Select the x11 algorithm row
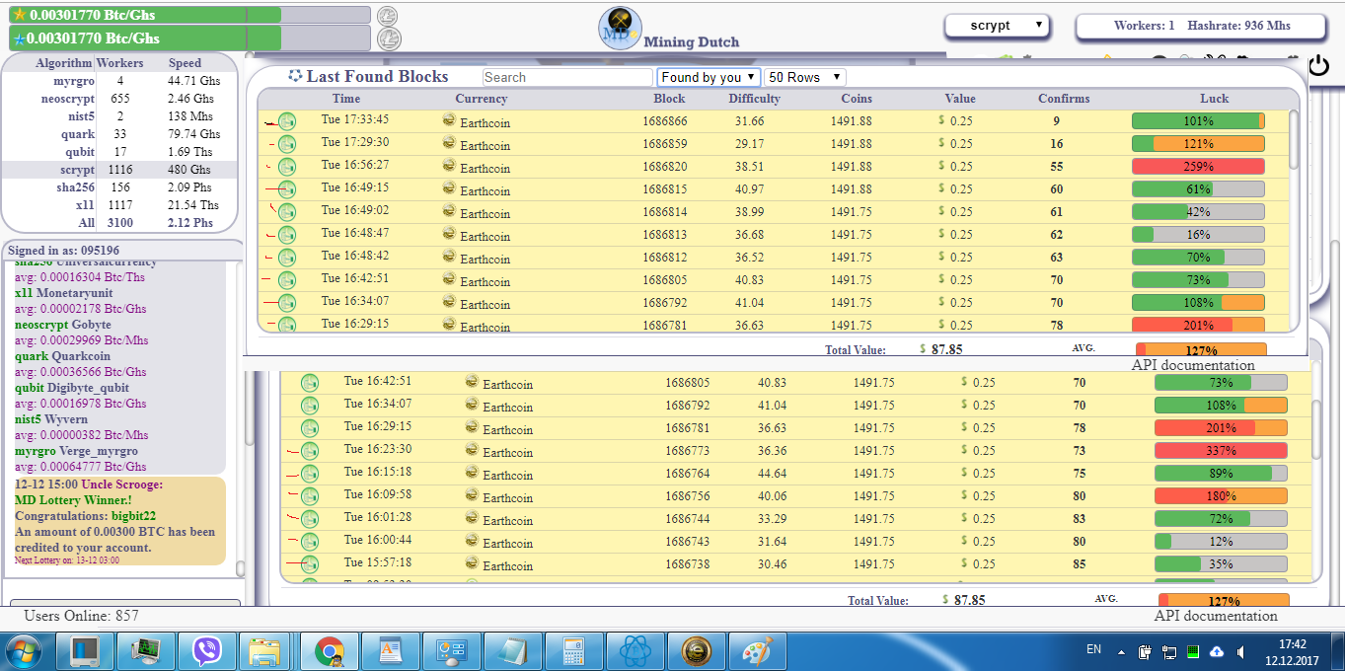The height and width of the screenshot is (671, 1345). (x=119, y=205)
